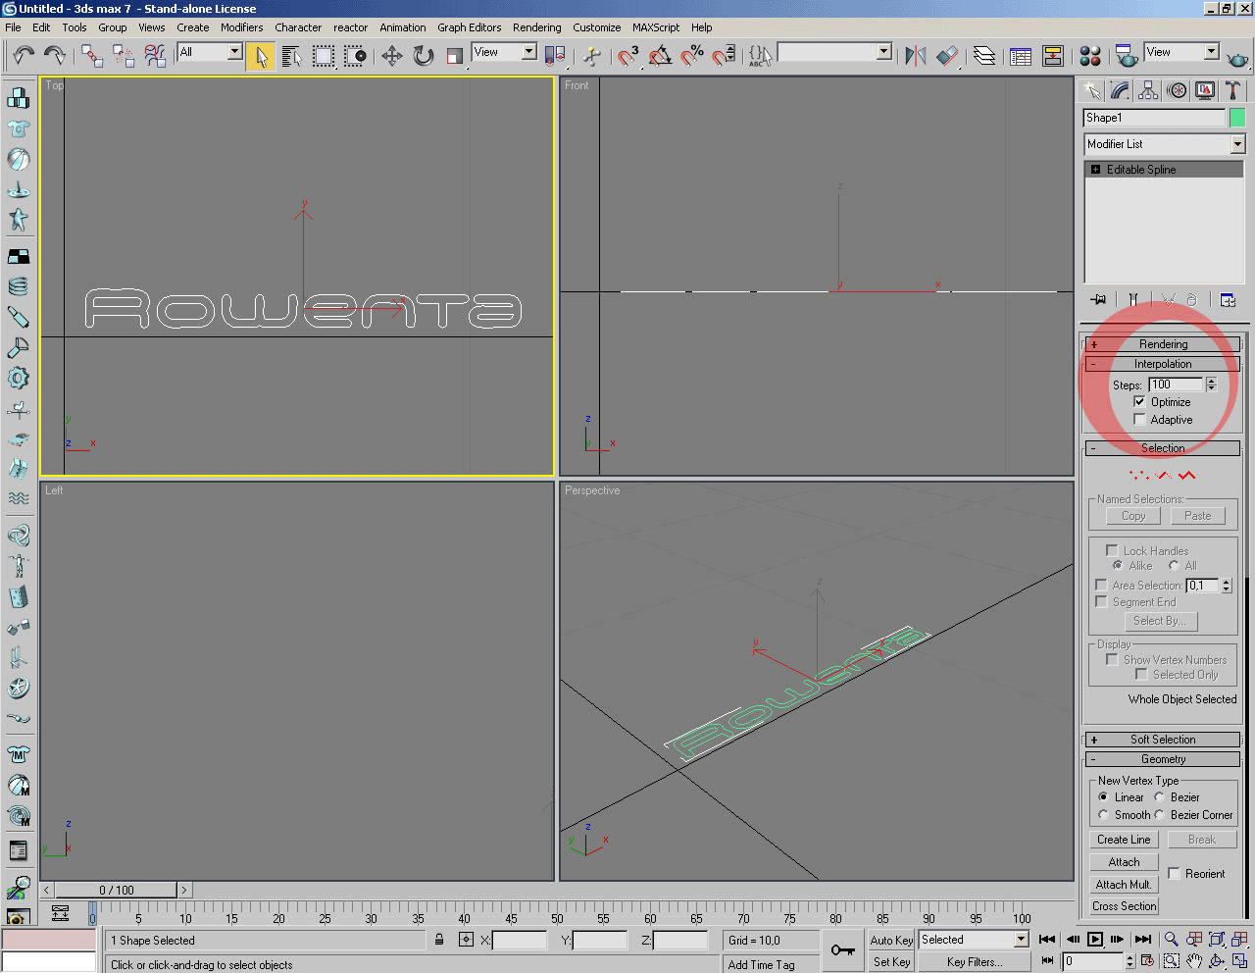The height and width of the screenshot is (973, 1255).
Task: Select the Select and Move tool
Action: (392, 56)
